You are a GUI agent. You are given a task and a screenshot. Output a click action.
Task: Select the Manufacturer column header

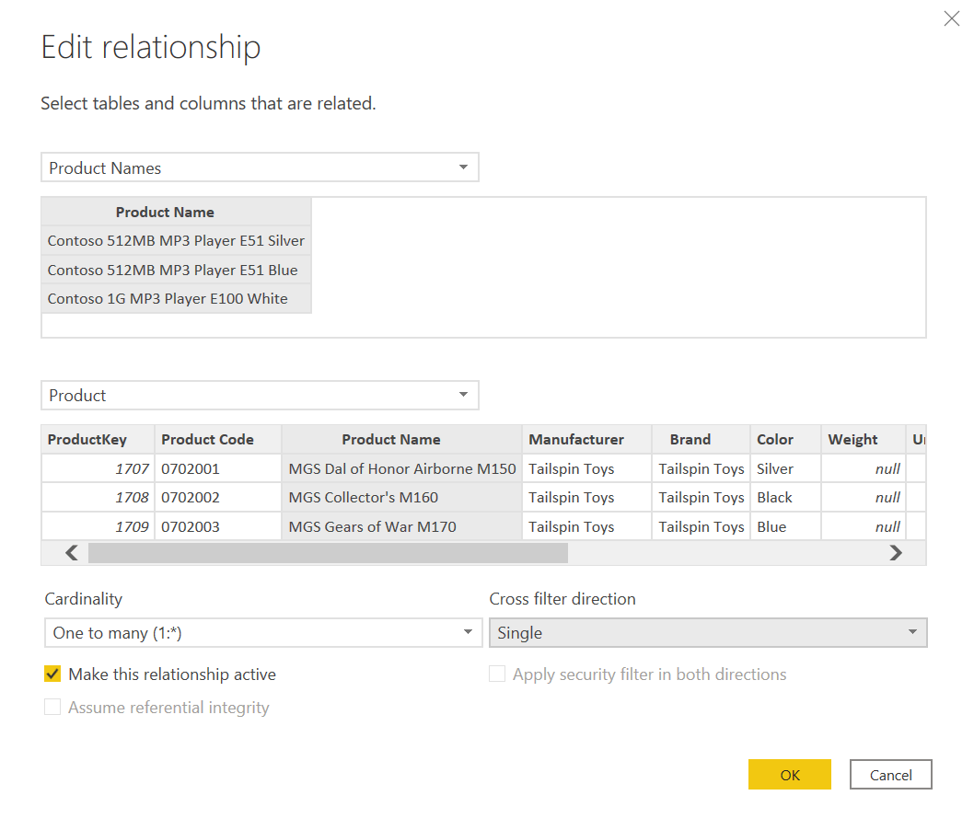tap(587, 440)
